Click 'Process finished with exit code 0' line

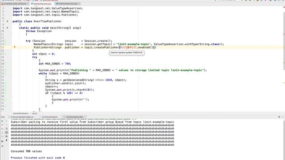[x=37, y=158]
